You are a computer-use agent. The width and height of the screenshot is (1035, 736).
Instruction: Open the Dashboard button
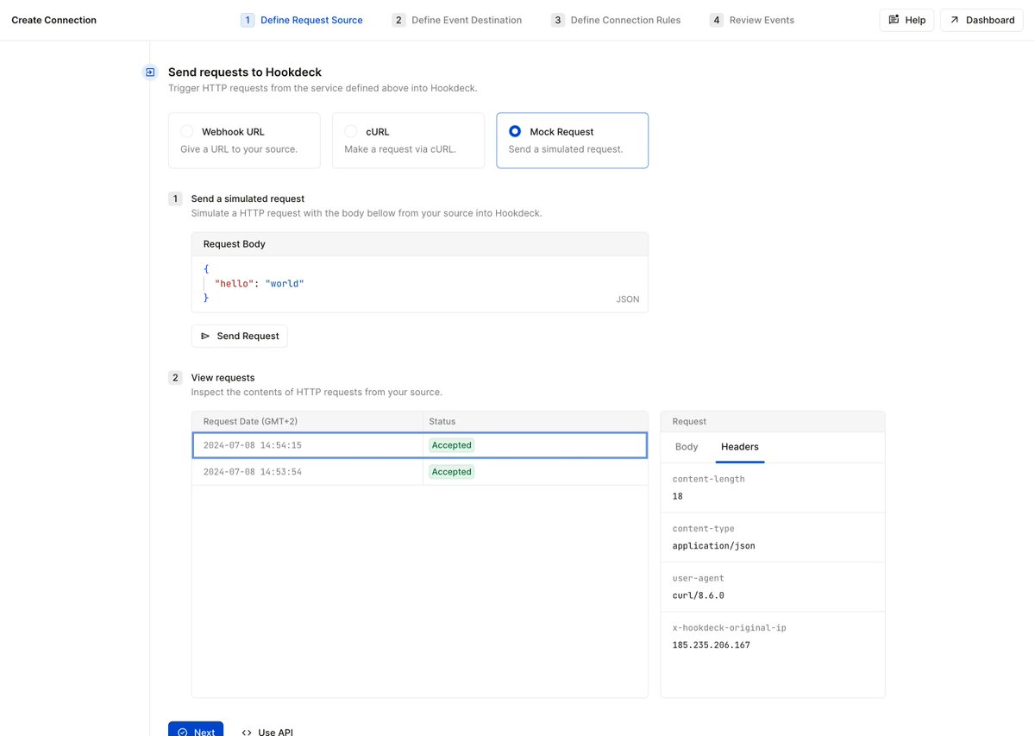coord(982,20)
